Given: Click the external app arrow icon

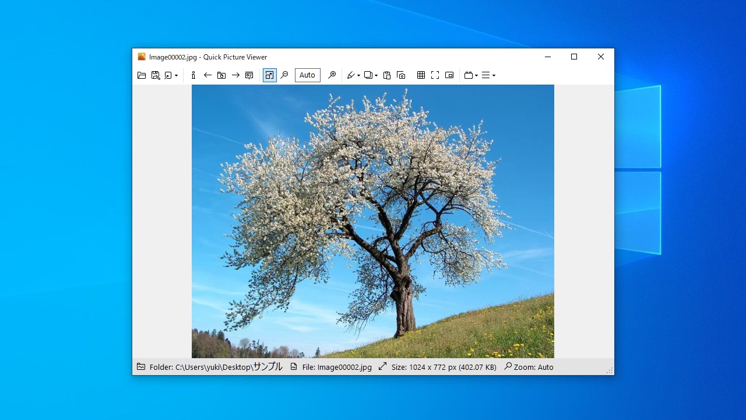Looking at the screenshot, I should pyautogui.click(x=168, y=75).
